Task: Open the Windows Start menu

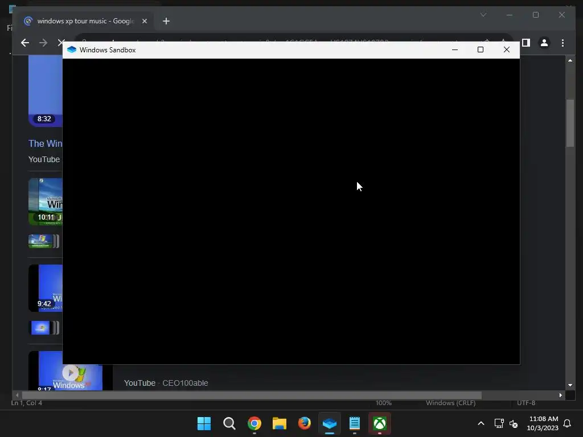Action: (x=204, y=423)
